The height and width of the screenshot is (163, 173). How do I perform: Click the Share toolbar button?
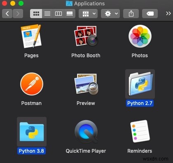pos(131,14)
